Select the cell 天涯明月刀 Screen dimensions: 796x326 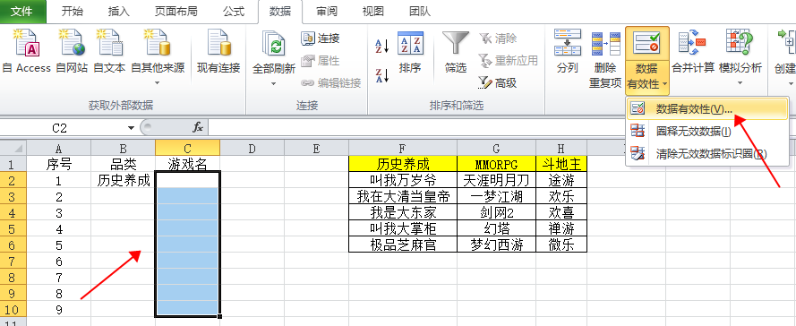tap(496, 180)
